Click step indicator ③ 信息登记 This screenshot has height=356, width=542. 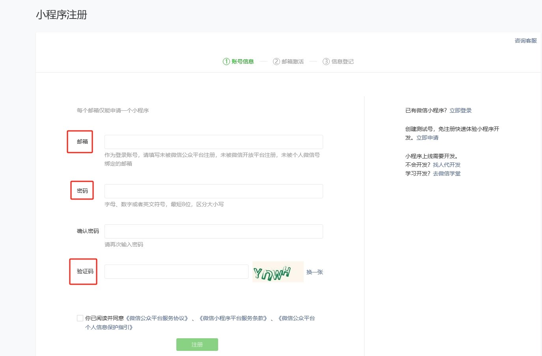(338, 62)
